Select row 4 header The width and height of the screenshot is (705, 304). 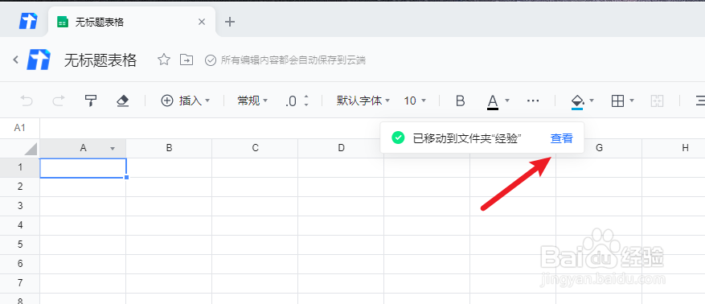[x=20, y=225]
